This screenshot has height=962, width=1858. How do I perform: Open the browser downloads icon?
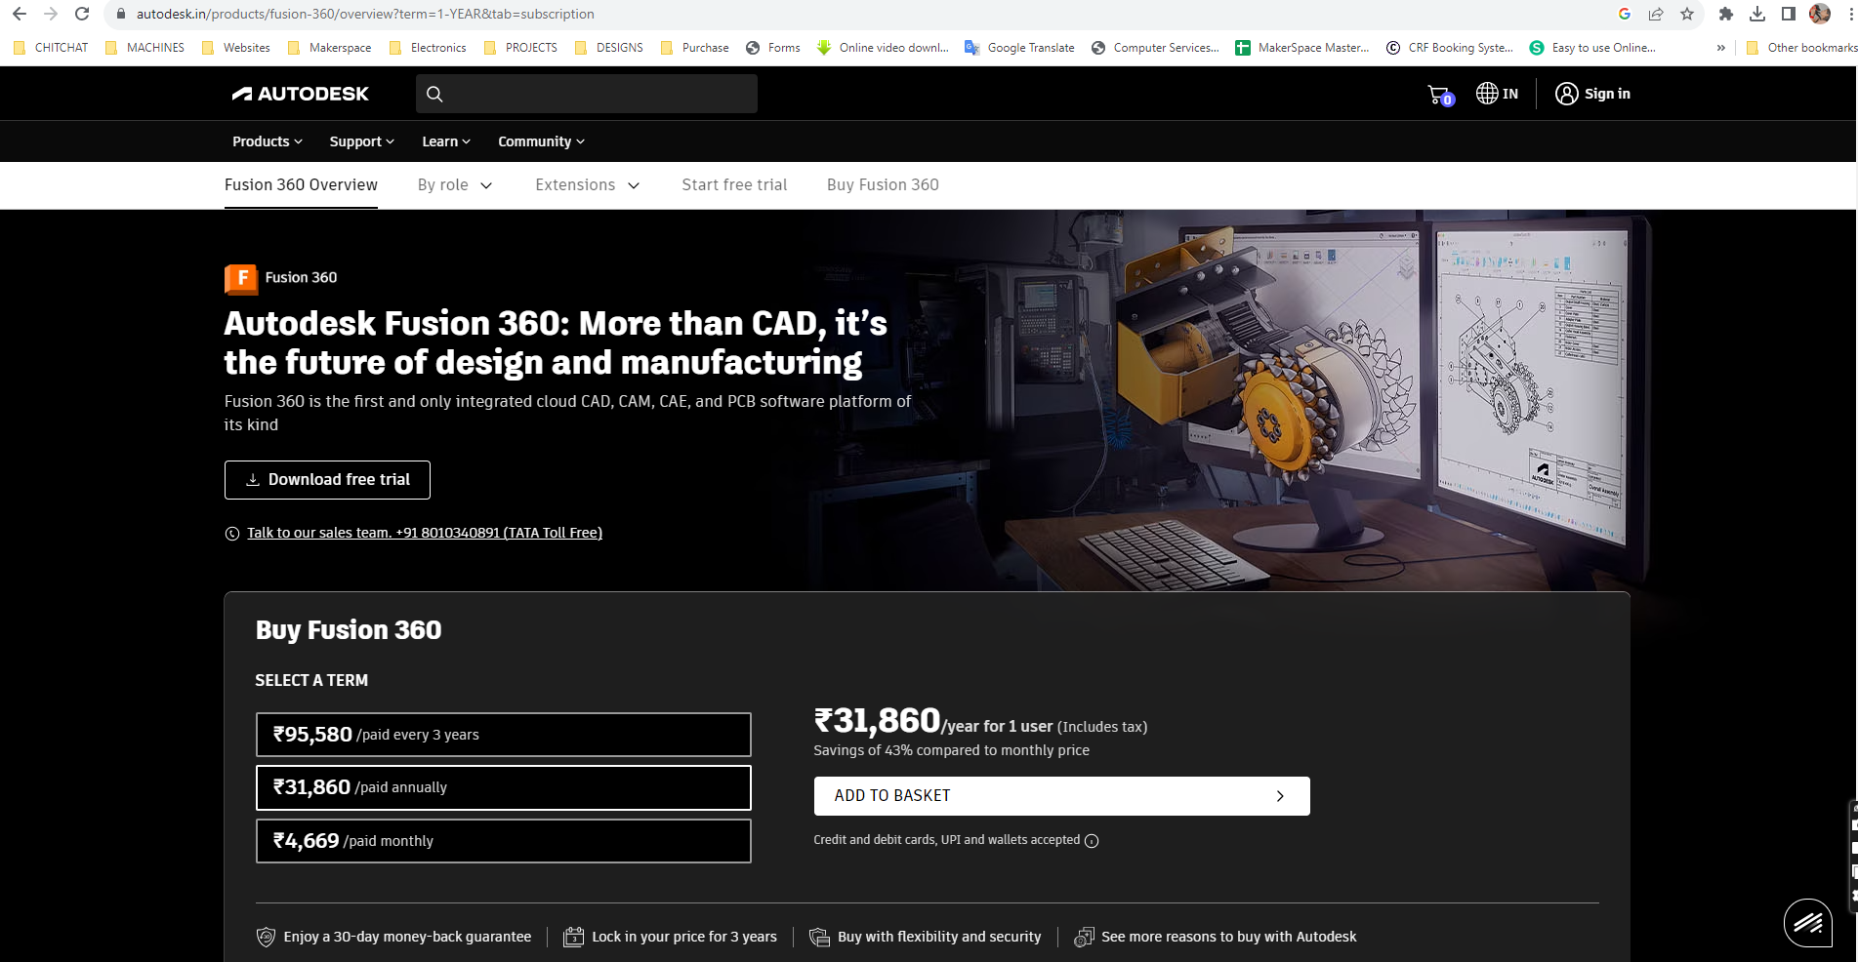pos(1757,14)
